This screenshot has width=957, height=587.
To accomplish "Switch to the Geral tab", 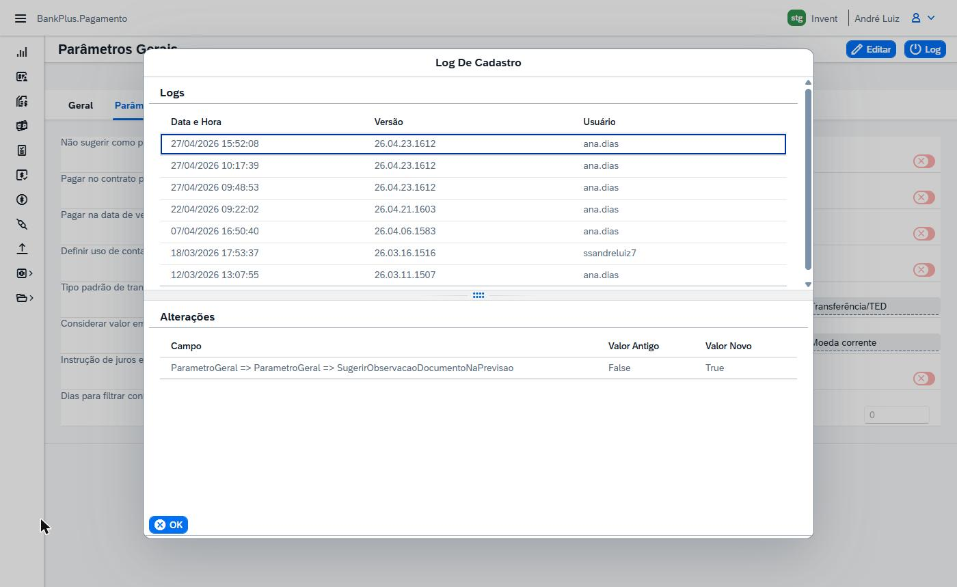I will click(81, 105).
